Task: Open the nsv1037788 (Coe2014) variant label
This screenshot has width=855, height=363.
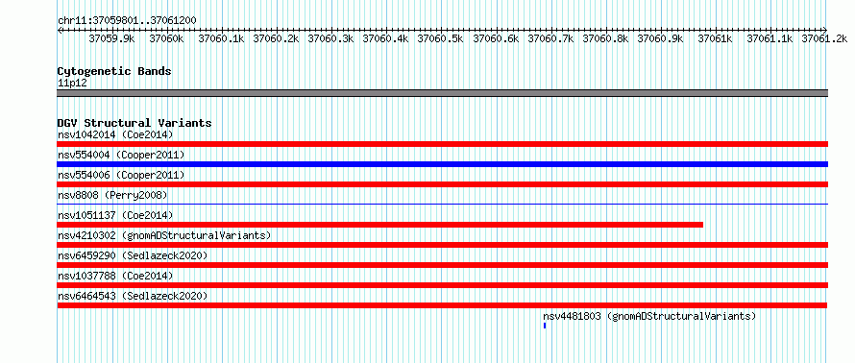Action: click(x=115, y=276)
